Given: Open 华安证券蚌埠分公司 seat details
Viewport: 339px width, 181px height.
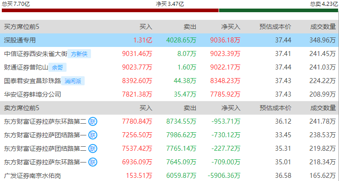Looking at the screenshot, I should tap(33, 94).
